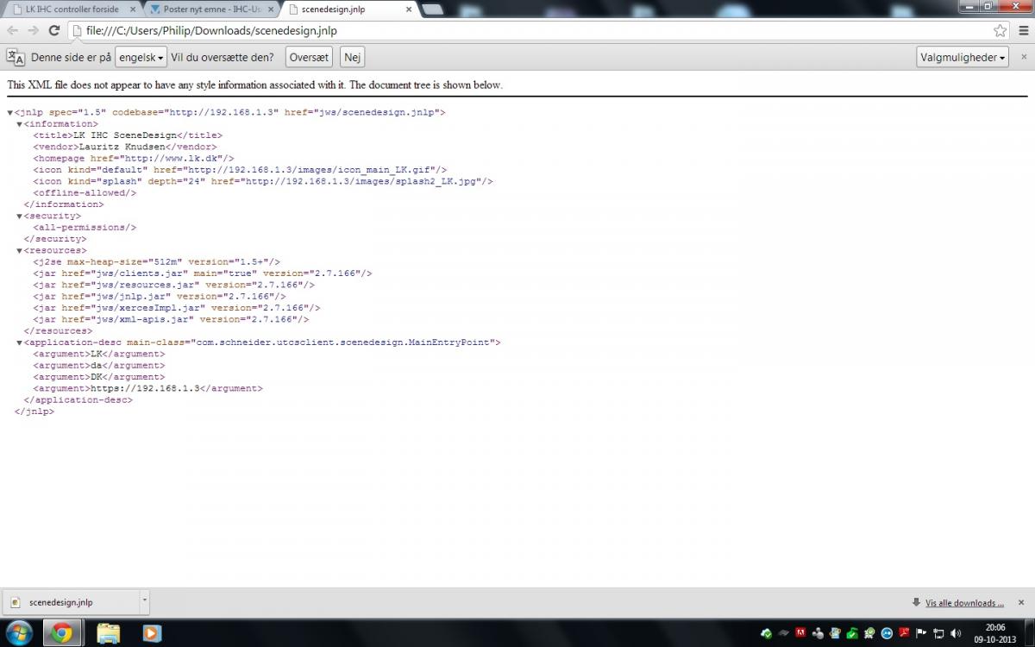1035x647 pixels.
Task: Close the LK IHC controller forside tab
Action: pos(133,9)
